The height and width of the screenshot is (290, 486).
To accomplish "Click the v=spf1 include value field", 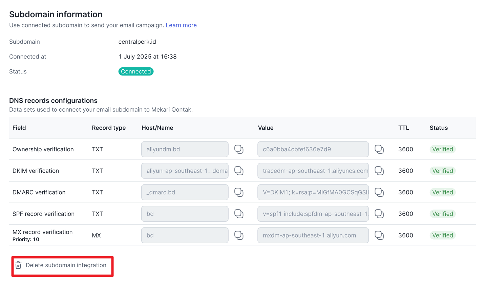I will pos(313,214).
